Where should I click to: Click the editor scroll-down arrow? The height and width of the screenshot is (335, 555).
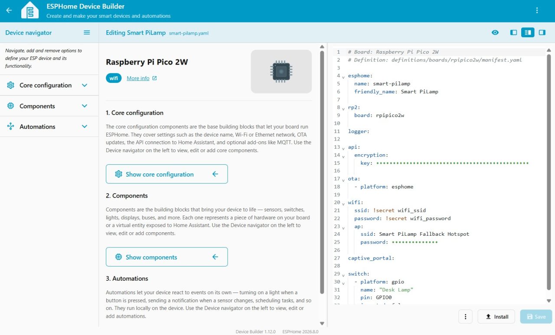549,301
